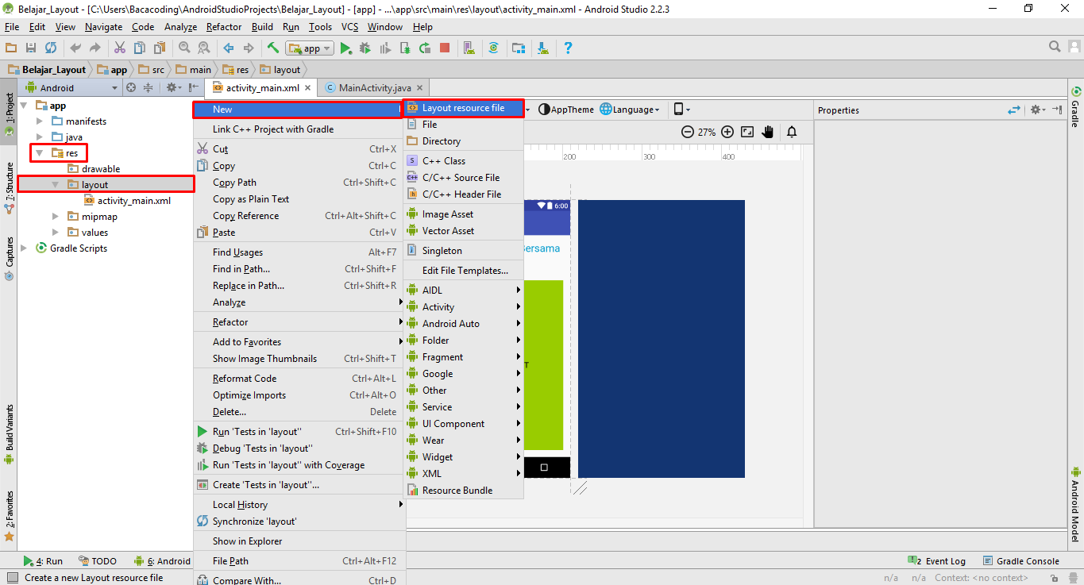Click the Pan tool icon above the preview
The height and width of the screenshot is (585, 1084).
click(767, 132)
